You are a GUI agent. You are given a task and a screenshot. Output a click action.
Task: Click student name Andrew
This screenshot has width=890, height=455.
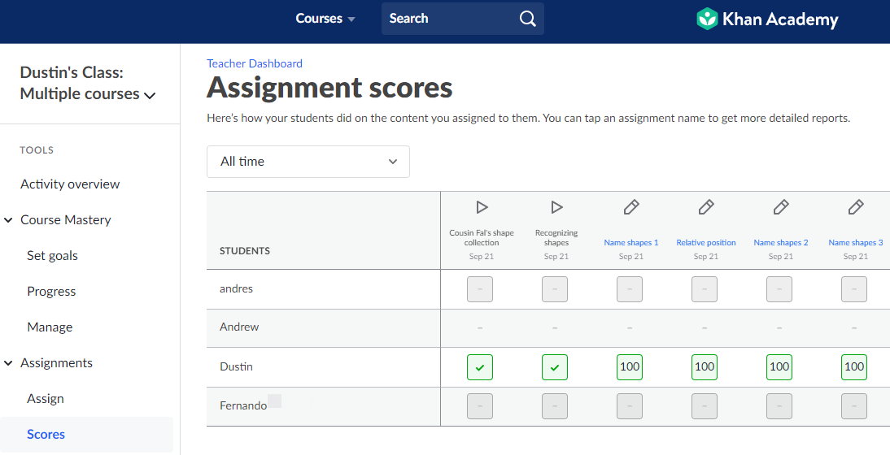tap(239, 327)
